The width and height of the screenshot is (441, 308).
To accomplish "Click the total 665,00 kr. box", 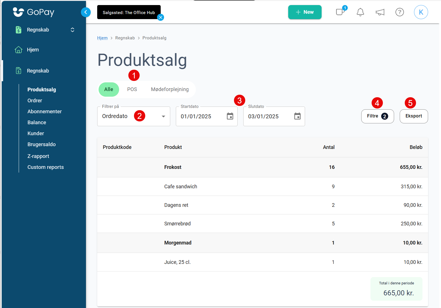I will [x=396, y=289].
